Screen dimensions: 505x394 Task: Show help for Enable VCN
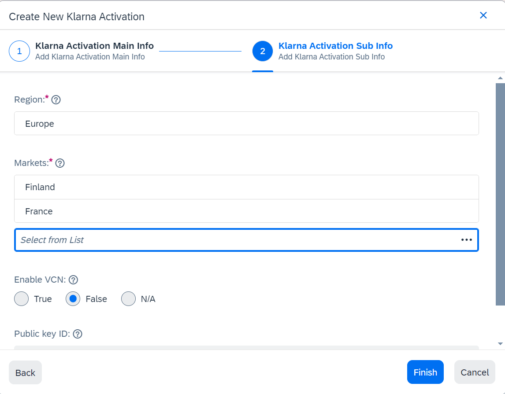pyautogui.click(x=74, y=280)
